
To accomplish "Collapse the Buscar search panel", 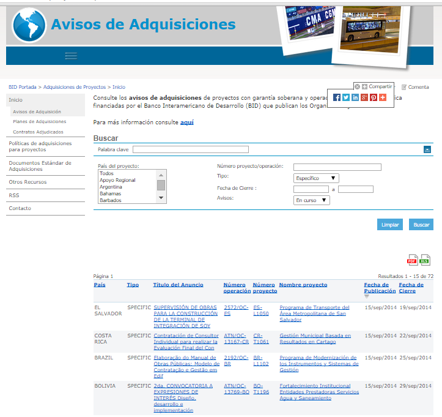I will click(427, 149).
